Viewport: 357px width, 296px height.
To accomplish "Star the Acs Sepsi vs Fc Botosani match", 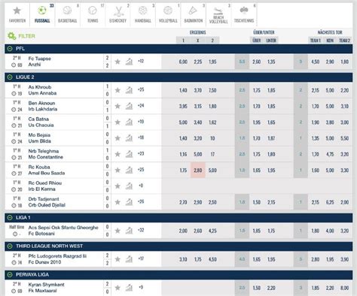I will pyautogui.click(x=117, y=231).
